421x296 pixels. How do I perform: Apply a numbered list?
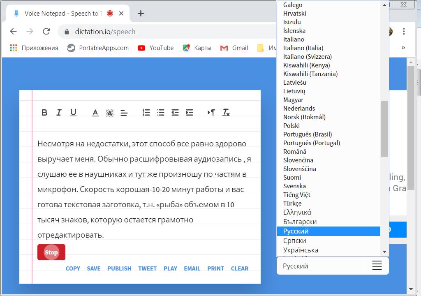point(146,112)
